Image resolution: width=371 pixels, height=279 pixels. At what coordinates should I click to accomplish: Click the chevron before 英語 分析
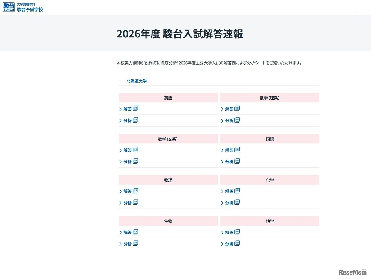pos(120,121)
